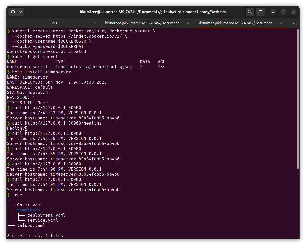Minimize the terminal window
Viewport: 306px width, 246px height.
[x=273, y=12]
